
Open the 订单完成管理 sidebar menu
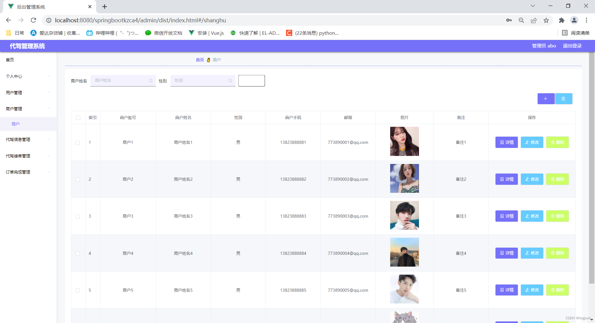pyautogui.click(x=28, y=172)
